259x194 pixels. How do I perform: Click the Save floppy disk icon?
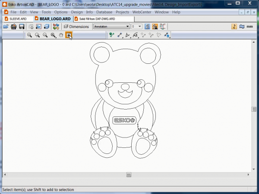21,27
